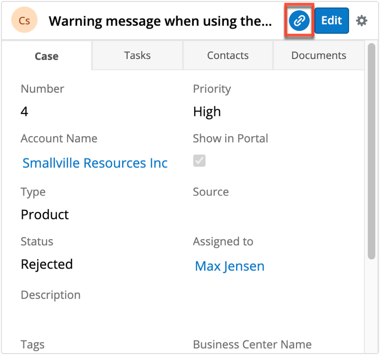Open the gear settings menu
The image size is (380, 355).
click(362, 21)
